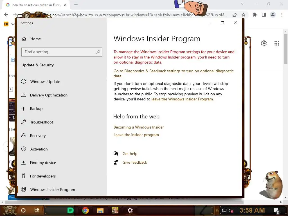Click the search magnifier in Find a setting
This screenshot has height=216, width=288.
pos(98,52)
